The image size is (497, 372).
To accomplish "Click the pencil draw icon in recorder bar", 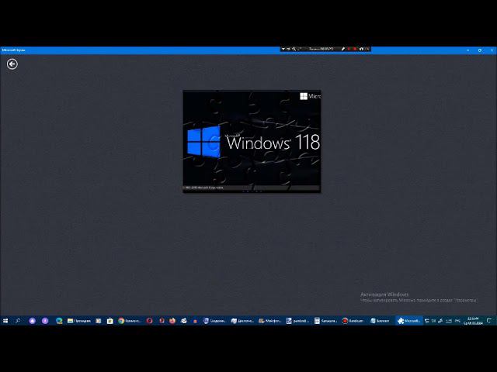I will tap(342, 49).
